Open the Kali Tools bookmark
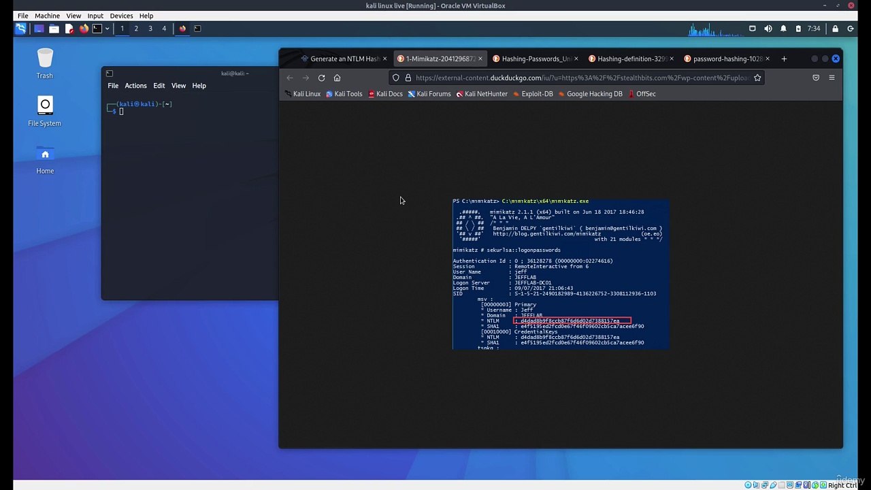The width and height of the screenshot is (871, 490). coord(344,94)
